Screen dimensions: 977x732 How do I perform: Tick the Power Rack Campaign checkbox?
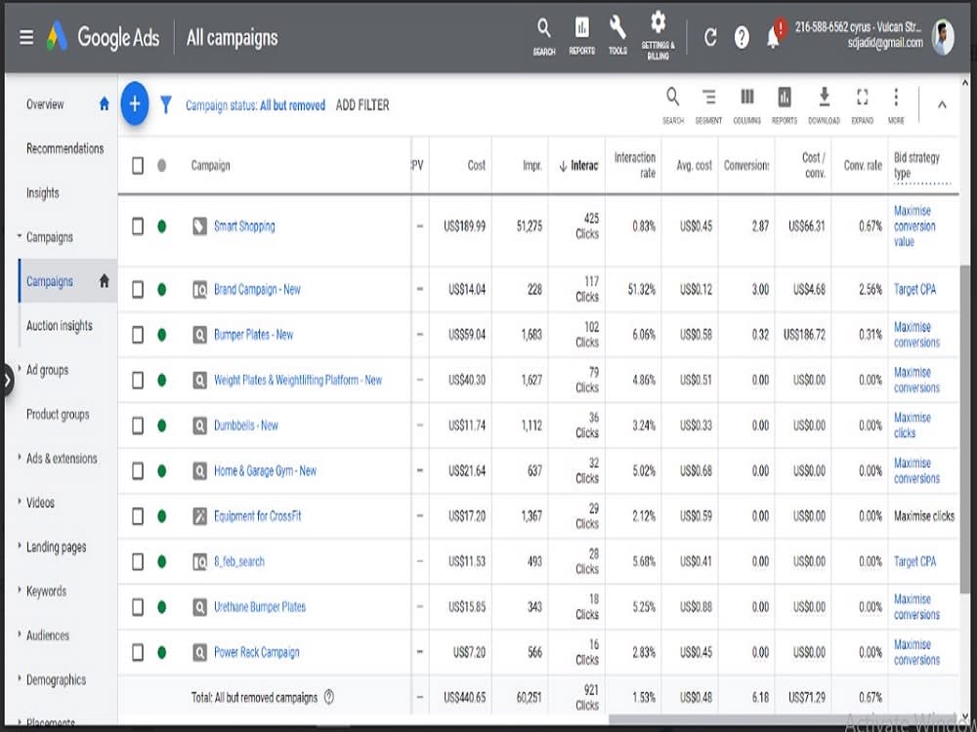pos(138,652)
